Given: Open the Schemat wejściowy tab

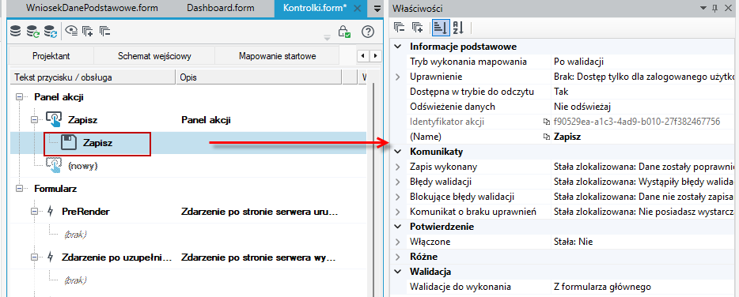Looking at the screenshot, I should 154,56.
